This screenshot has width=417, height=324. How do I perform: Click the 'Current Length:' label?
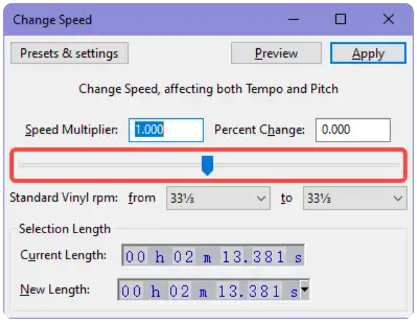coord(63,255)
